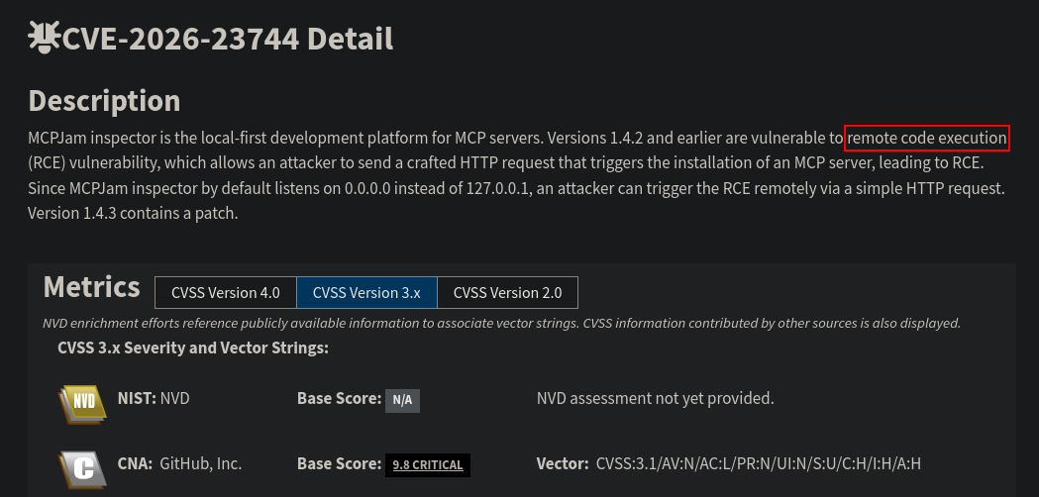Click the NVD badge icon
This screenshot has width=1039, height=497.
tap(83, 404)
